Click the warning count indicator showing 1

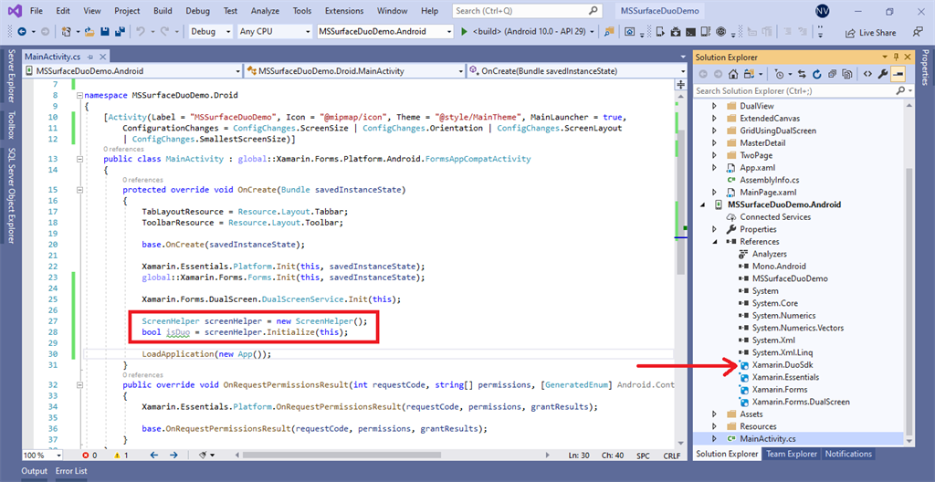click(121, 456)
